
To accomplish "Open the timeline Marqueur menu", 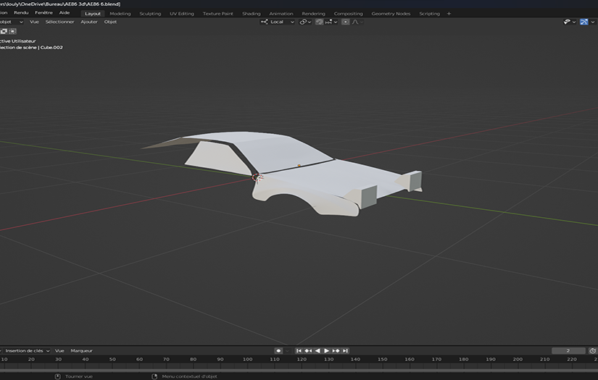I will pos(82,350).
